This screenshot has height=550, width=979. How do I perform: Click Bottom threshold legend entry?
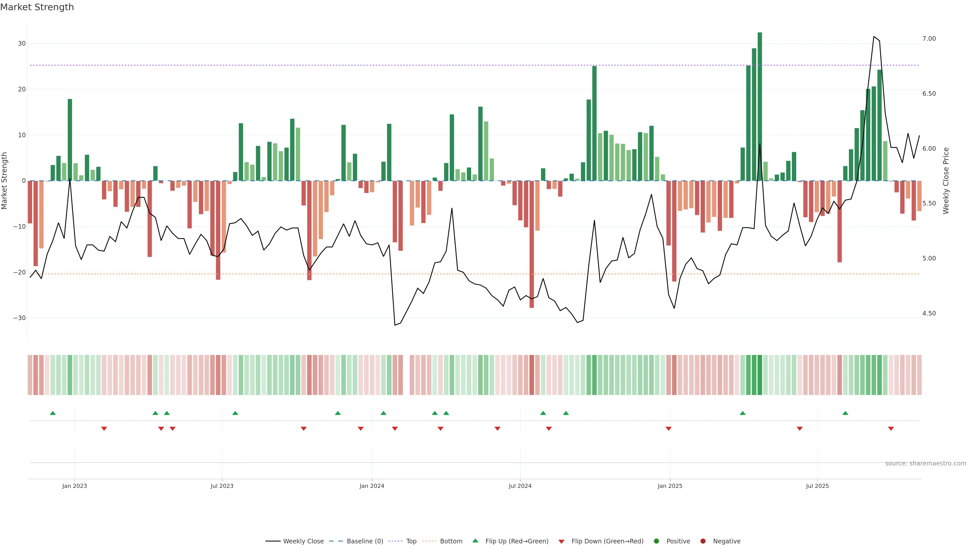point(451,541)
